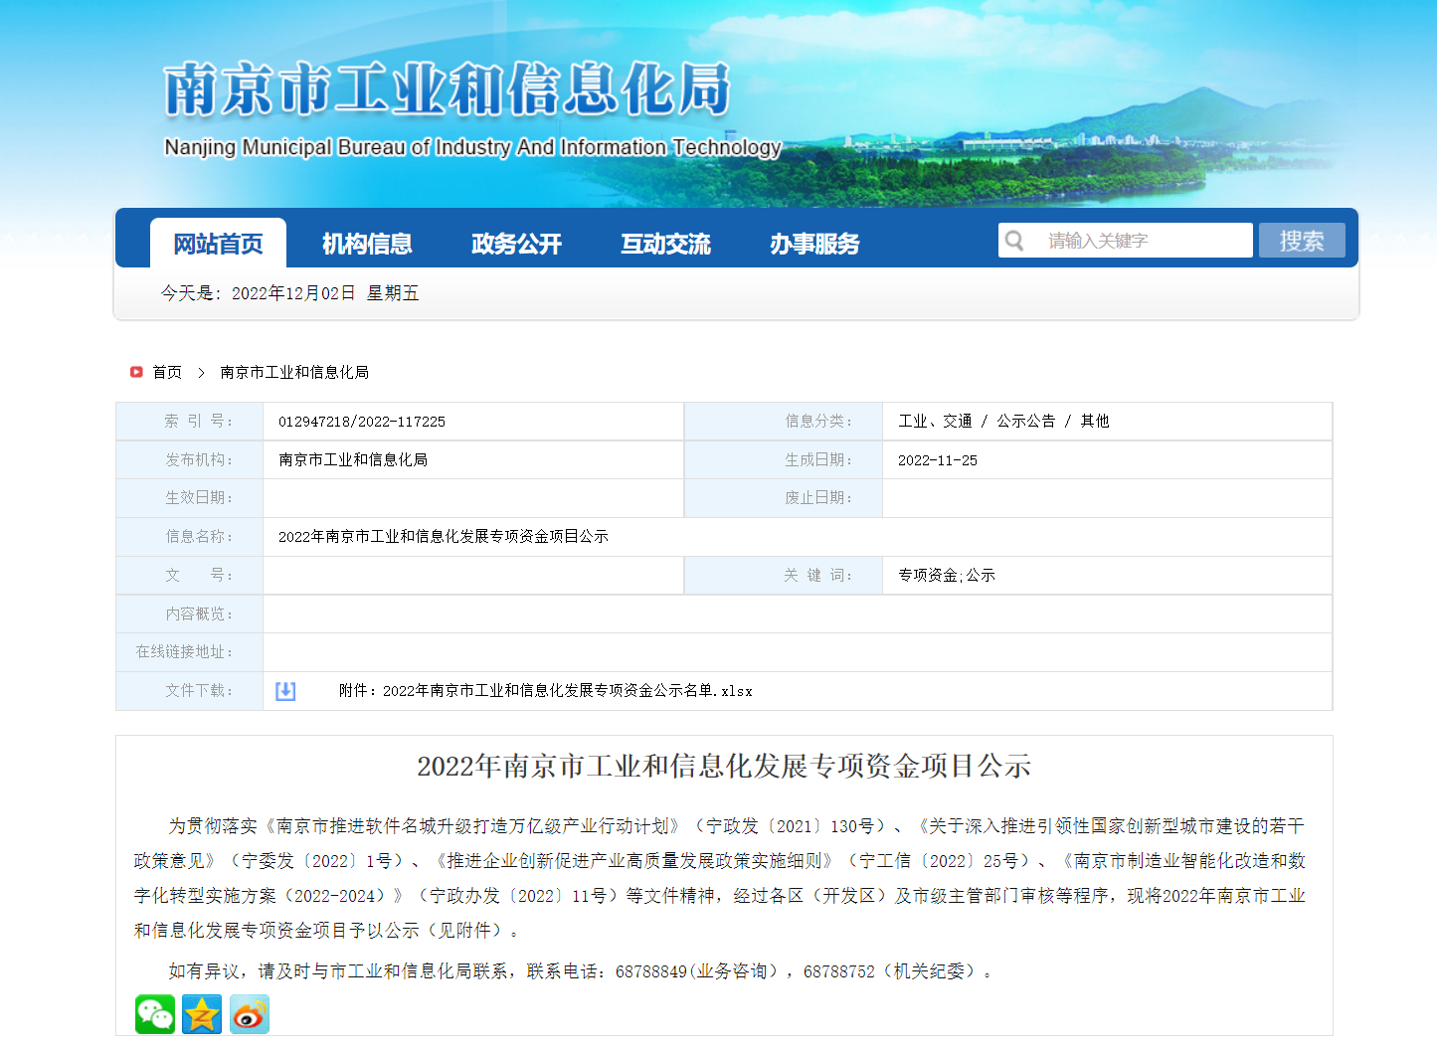Click contact phone line 68788849(业务咨询)
Image resolution: width=1437 pixels, height=1051 pixels.
(x=697, y=971)
